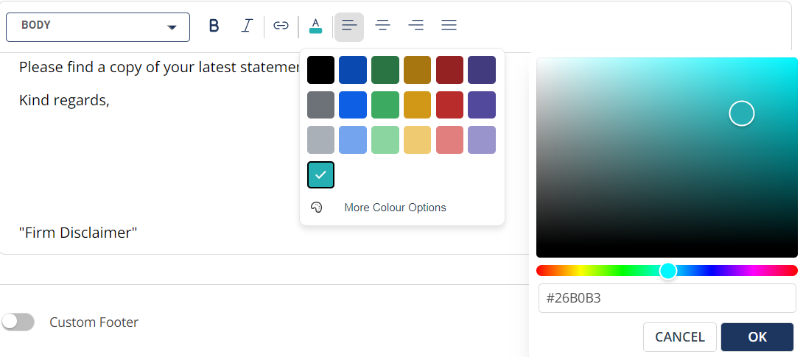
Task: Select the checked teal custom swatch
Action: click(x=320, y=174)
